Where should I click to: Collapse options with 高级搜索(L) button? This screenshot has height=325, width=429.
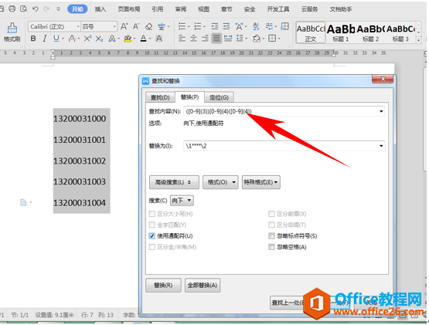pyautogui.click(x=174, y=182)
